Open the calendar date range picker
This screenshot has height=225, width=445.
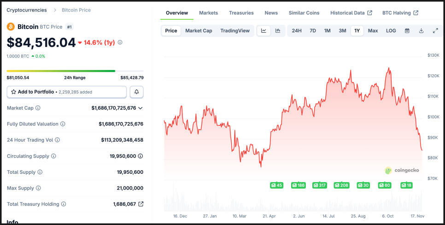(407, 31)
